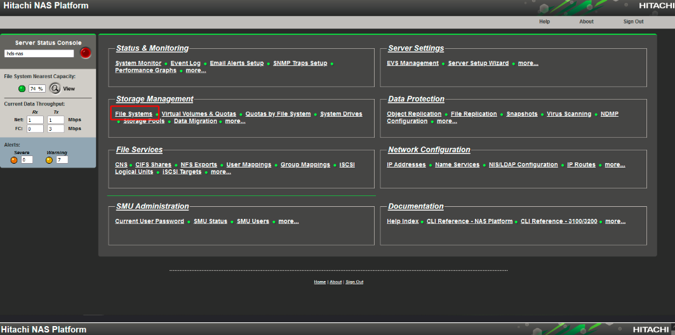Click Sign Out in the top bar

click(x=634, y=22)
